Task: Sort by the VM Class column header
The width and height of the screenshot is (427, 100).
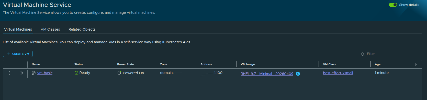Action: 329,64
